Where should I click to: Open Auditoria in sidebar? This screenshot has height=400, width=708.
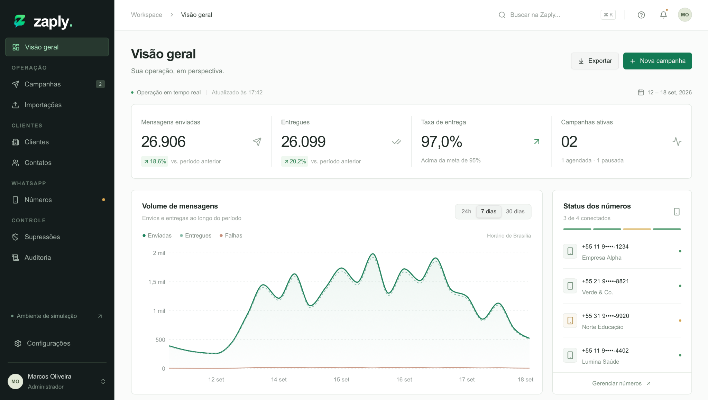[57, 258]
